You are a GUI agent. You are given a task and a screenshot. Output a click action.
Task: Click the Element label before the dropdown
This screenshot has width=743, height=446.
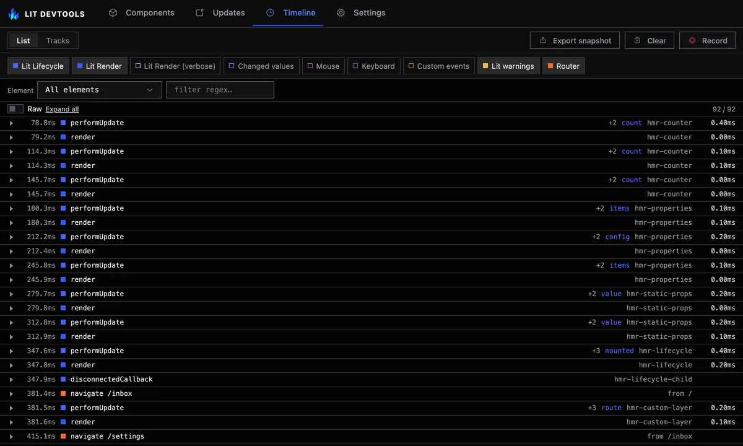point(20,90)
